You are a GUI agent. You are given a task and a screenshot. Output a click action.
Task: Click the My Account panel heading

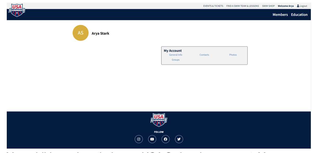coord(173,51)
